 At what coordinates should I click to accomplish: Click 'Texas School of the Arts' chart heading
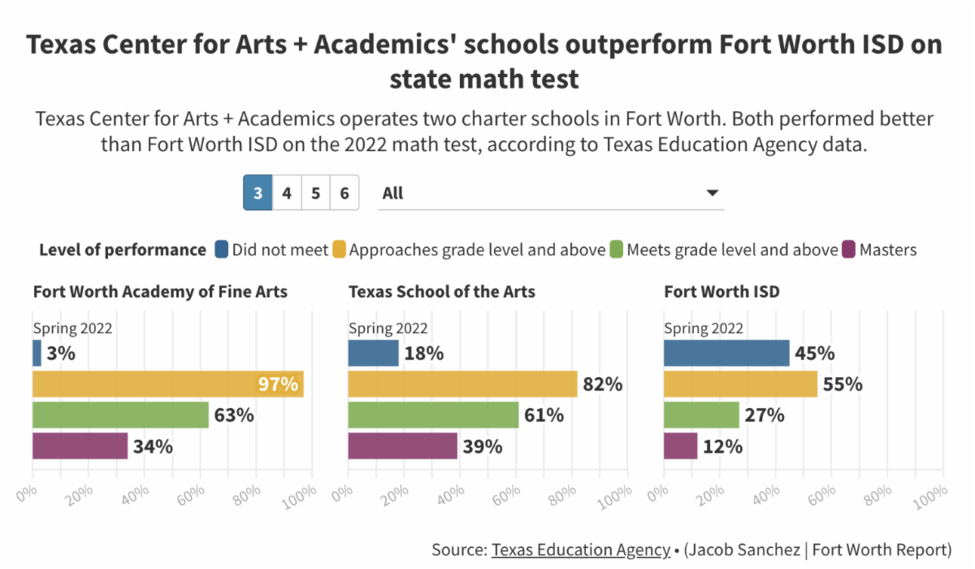click(x=441, y=291)
